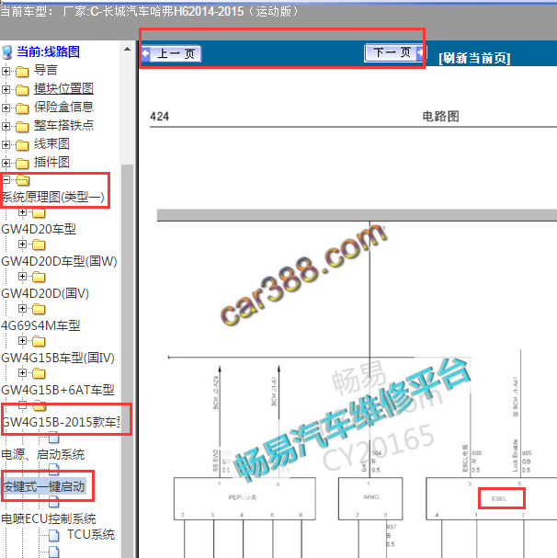The image size is (557, 558).
Task: Click the 插件图 folder icon
Action: click(22, 164)
